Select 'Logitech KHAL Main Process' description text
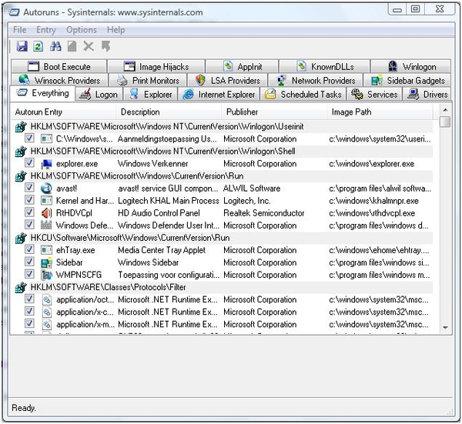This screenshot has height=424, width=462. (x=169, y=201)
